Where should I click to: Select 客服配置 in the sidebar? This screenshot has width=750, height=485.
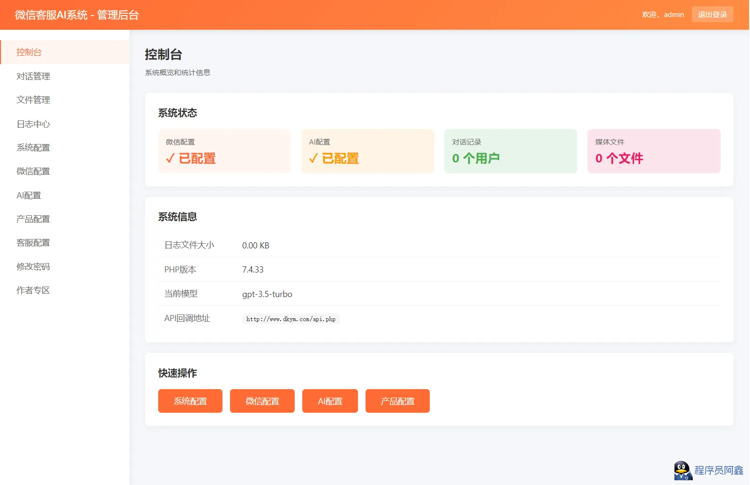coord(33,243)
